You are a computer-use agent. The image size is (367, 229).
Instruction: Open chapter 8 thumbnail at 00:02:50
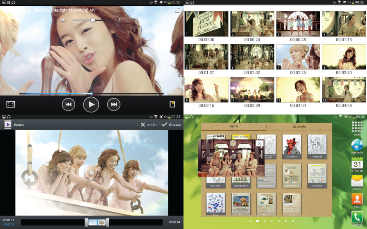344,56
